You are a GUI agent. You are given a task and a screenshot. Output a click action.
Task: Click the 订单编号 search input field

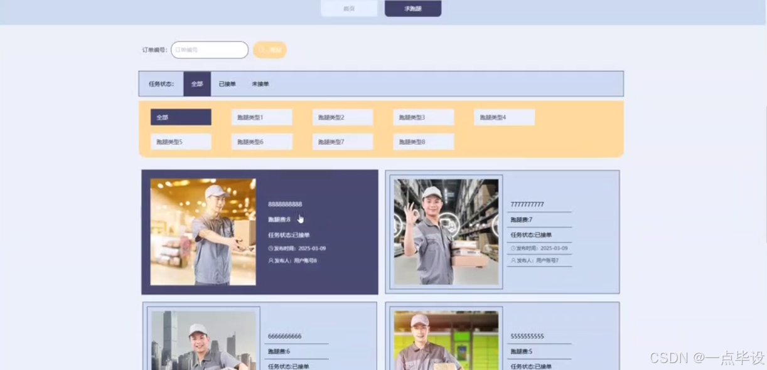209,50
